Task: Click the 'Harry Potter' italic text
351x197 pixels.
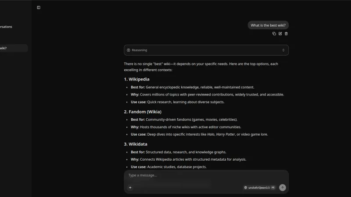Action: coord(226,134)
